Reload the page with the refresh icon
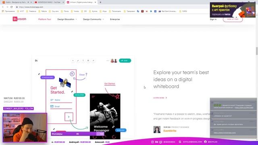The height and width of the screenshot is (145, 258). (x=12, y=7)
